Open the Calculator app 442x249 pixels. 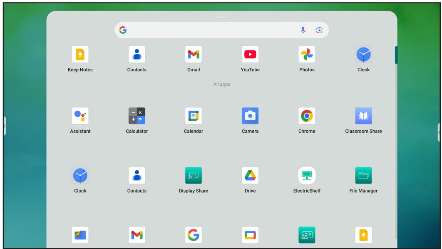(x=137, y=116)
